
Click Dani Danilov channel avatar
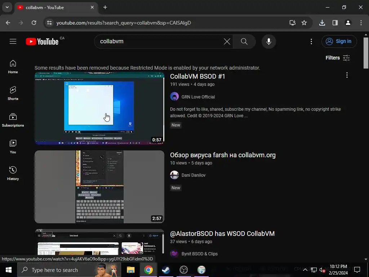[174, 175]
